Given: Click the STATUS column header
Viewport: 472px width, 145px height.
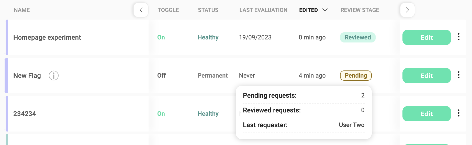Looking at the screenshot, I should (208, 10).
